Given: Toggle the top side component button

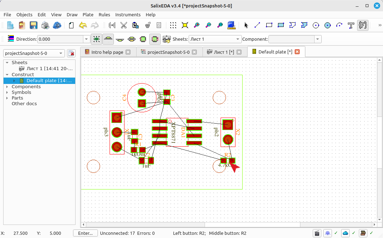Looking at the screenshot, I should [x=108, y=39].
